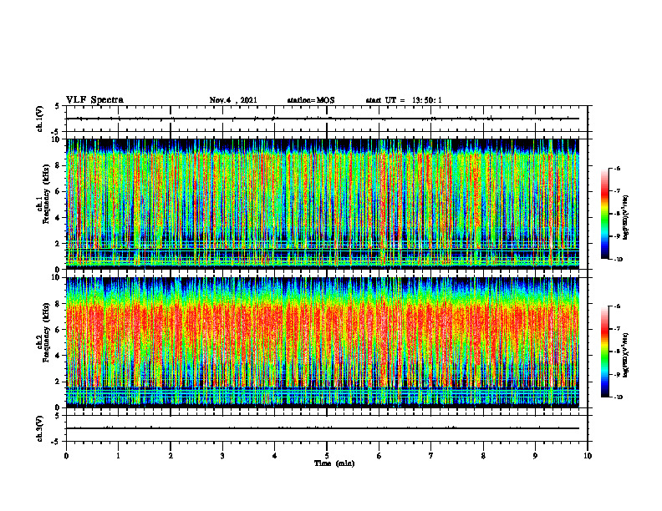Click time axis tick label "8"
The image size is (662, 511).
pyautogui.click(x=483, y=456)
